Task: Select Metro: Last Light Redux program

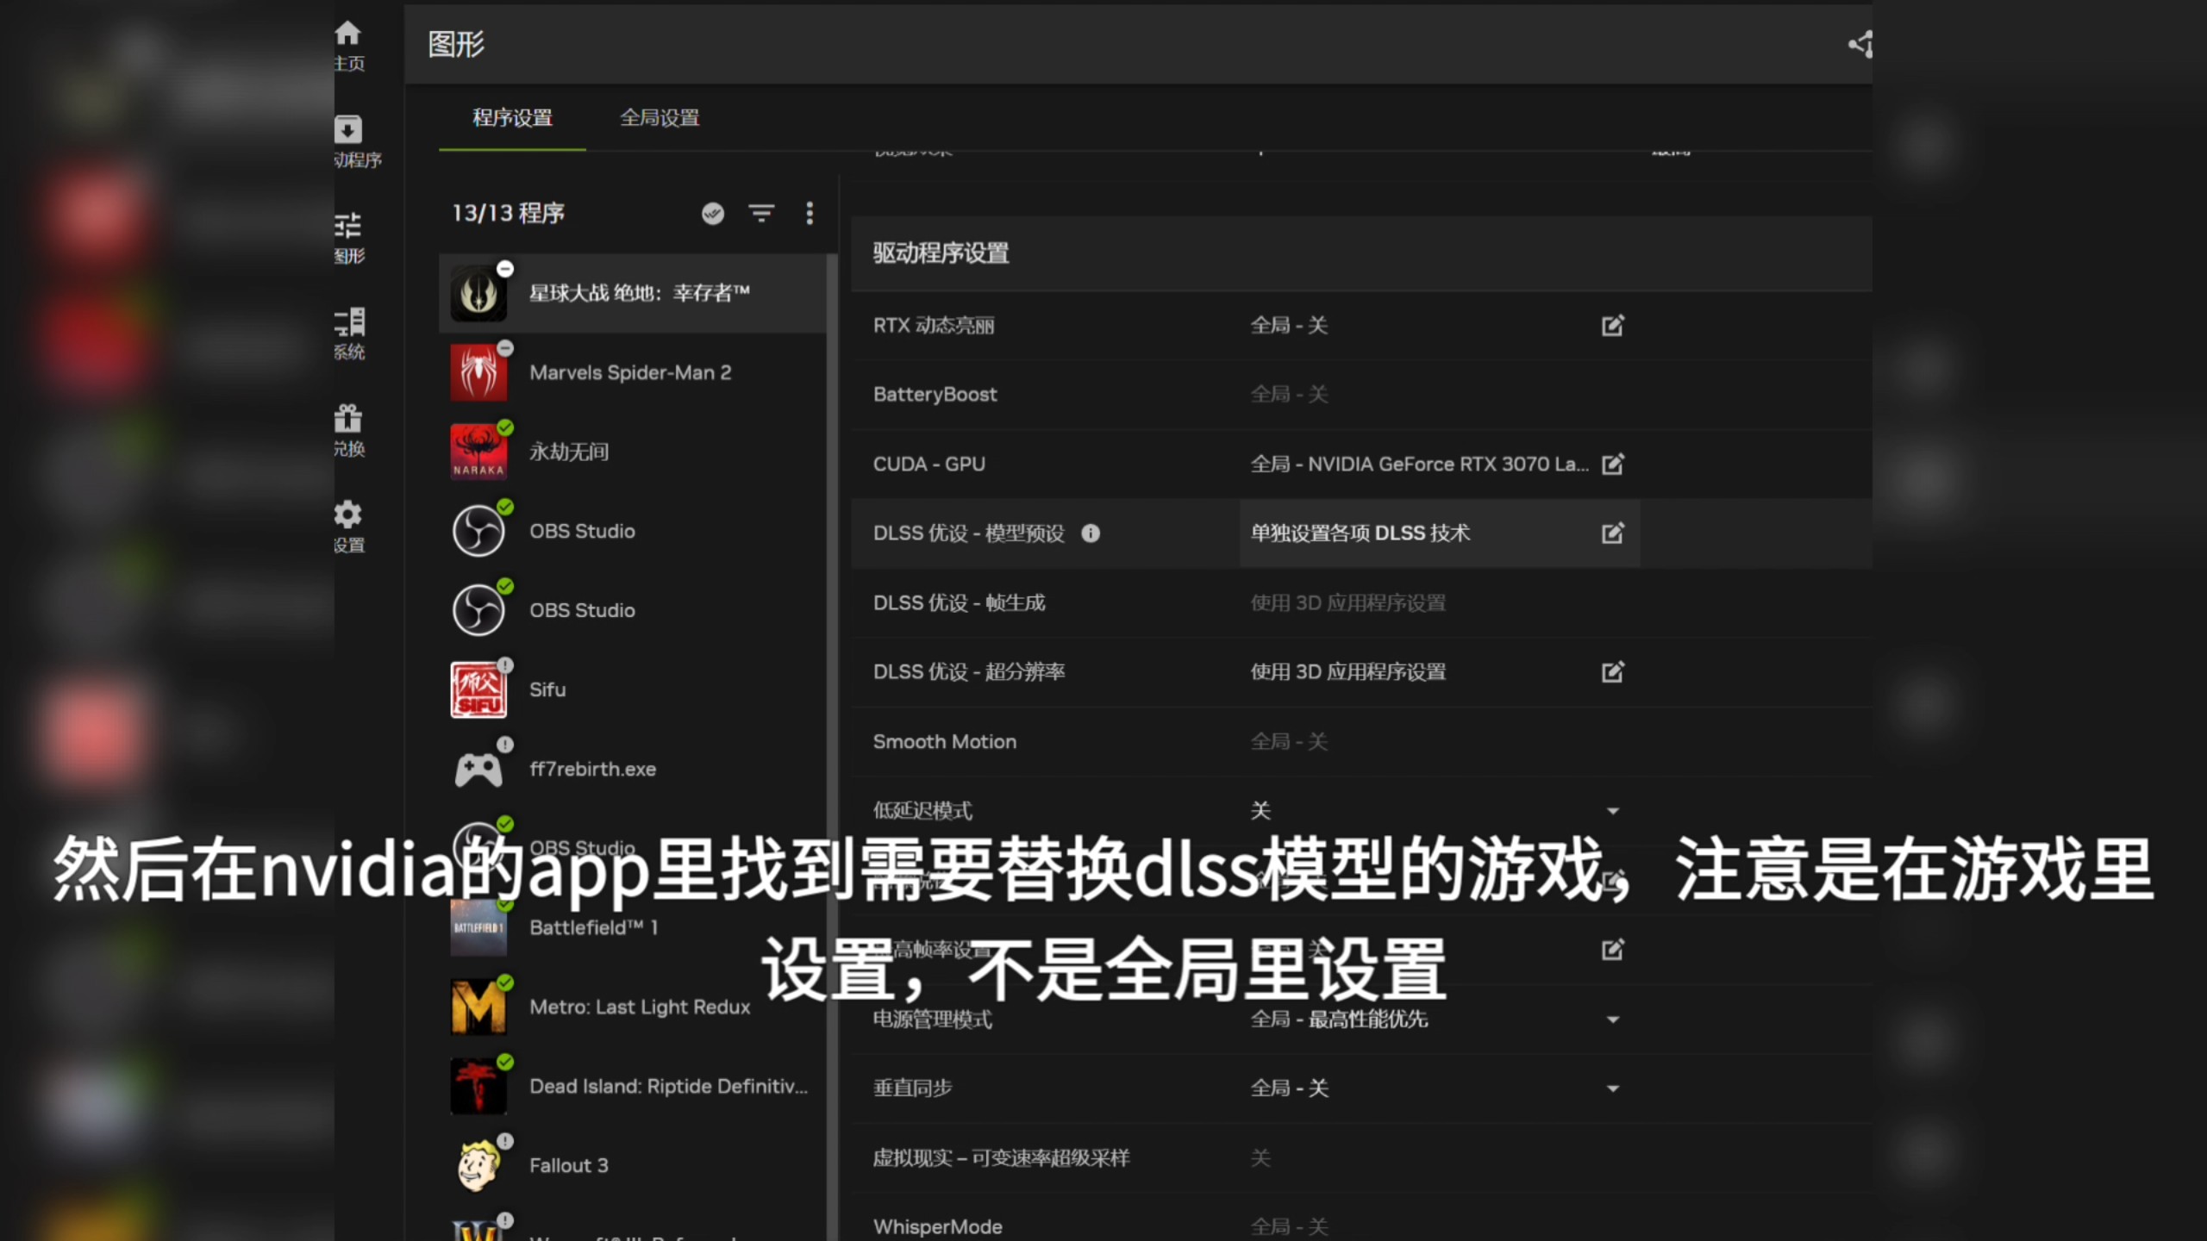Action: click(x=633, y=1007)
